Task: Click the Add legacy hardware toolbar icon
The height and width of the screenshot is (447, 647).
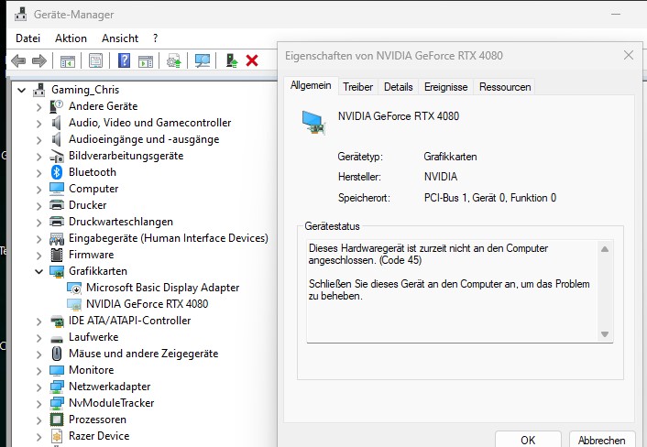Action: 232,60
